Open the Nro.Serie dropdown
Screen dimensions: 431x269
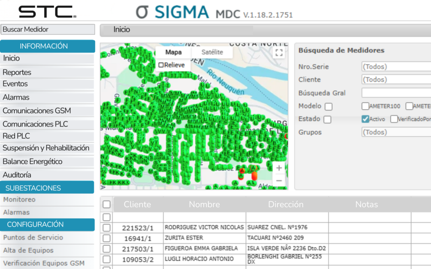pyautogui.click(x=396, y=66)
